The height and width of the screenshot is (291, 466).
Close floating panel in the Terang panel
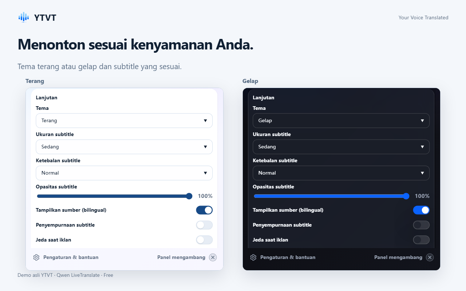[213, 257]
